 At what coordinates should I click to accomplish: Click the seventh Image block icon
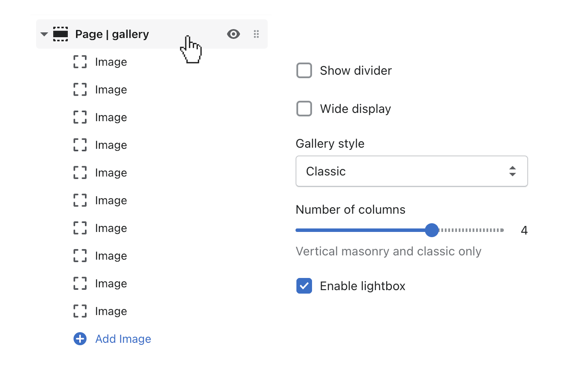[80, 228]
